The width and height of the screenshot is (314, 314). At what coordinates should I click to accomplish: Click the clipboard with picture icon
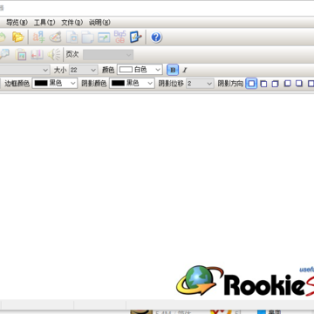click(21, 54)
